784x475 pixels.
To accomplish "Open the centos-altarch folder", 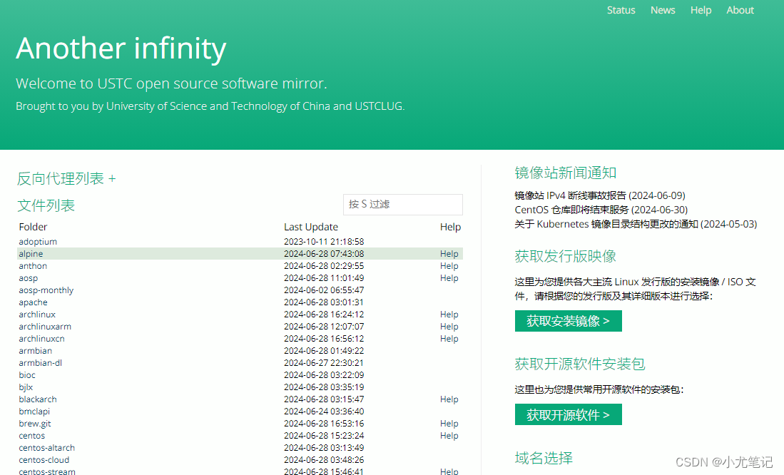I will pos(46,448).
